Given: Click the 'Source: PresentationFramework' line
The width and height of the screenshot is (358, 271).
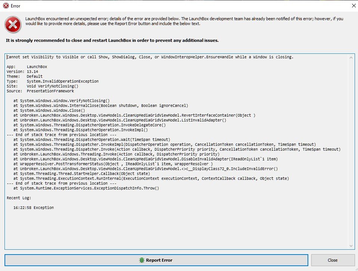Looking at the screenshot, I should pyautogui.click(x=40, y=91).
